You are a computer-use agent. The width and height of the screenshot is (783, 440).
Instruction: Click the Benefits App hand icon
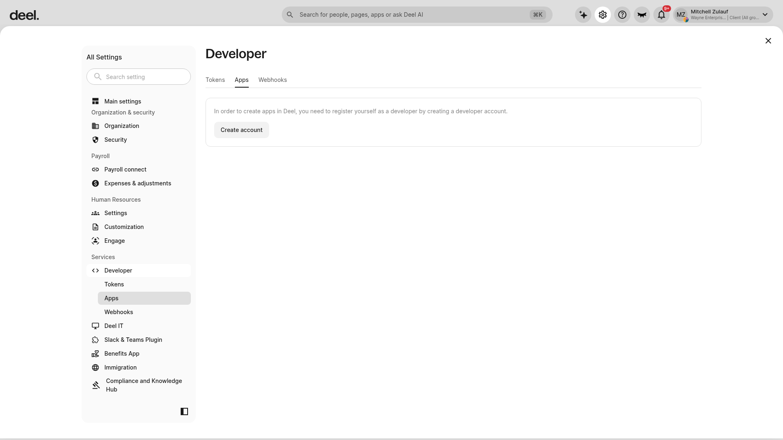95,354
